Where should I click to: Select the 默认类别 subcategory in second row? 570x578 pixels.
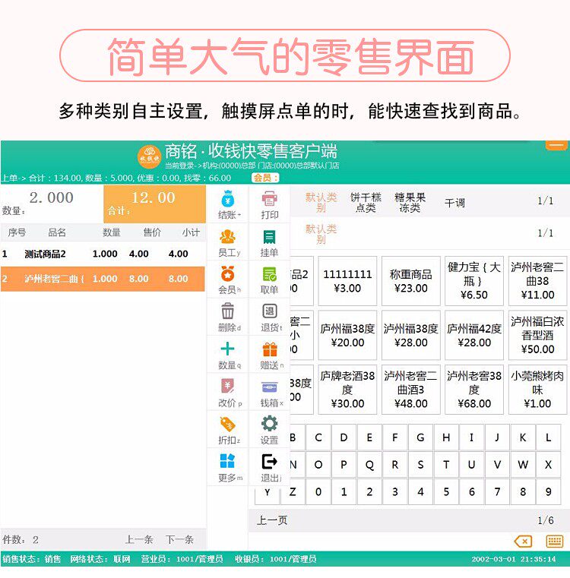[x=321, y=234]
